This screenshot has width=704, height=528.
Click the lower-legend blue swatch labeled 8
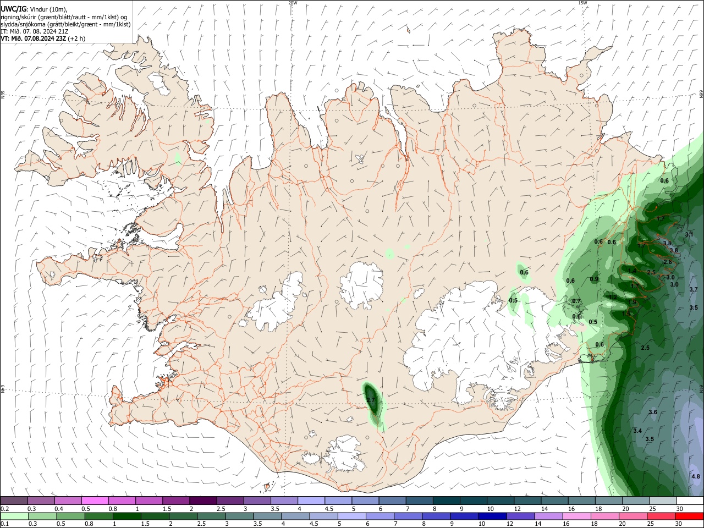click(436, 516)
